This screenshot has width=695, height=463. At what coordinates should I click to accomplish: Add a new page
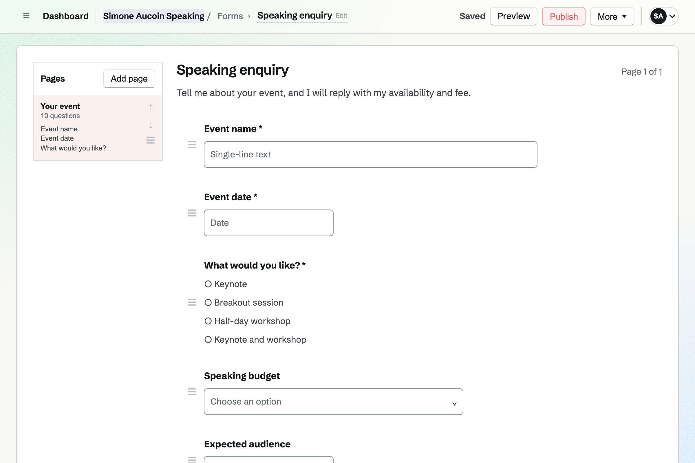point(129,78)
